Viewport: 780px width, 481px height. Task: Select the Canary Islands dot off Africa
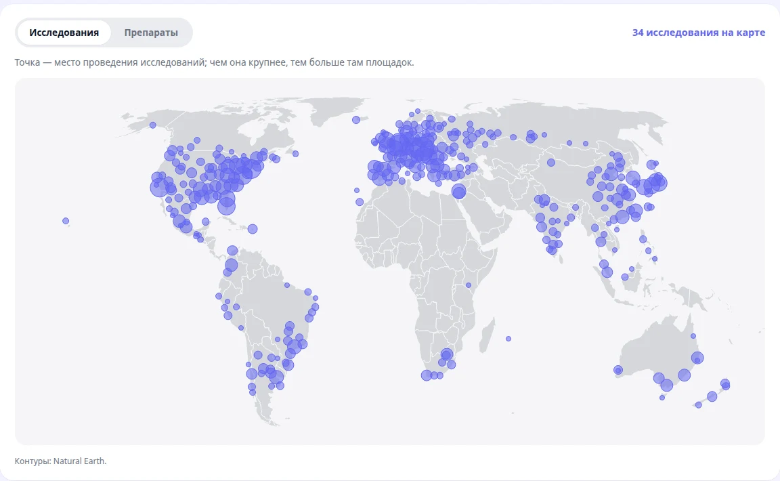pos(360,202)
